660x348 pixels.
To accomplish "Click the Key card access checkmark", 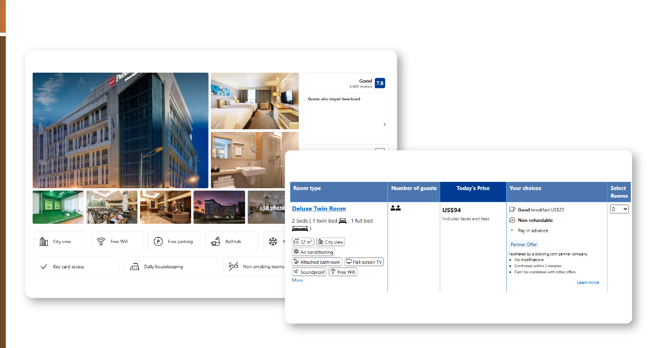I will click(x=44, y=267).
